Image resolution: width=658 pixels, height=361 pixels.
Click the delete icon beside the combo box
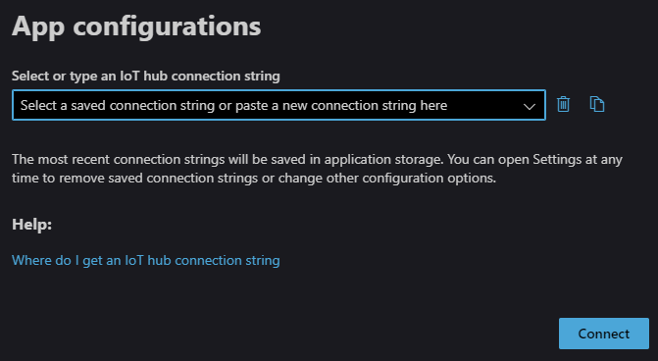pos(563,104)
